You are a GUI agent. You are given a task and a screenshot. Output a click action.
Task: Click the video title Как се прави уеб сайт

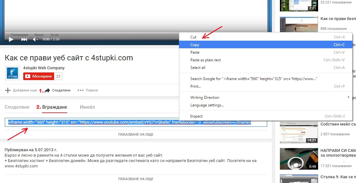tap(69, 58)
